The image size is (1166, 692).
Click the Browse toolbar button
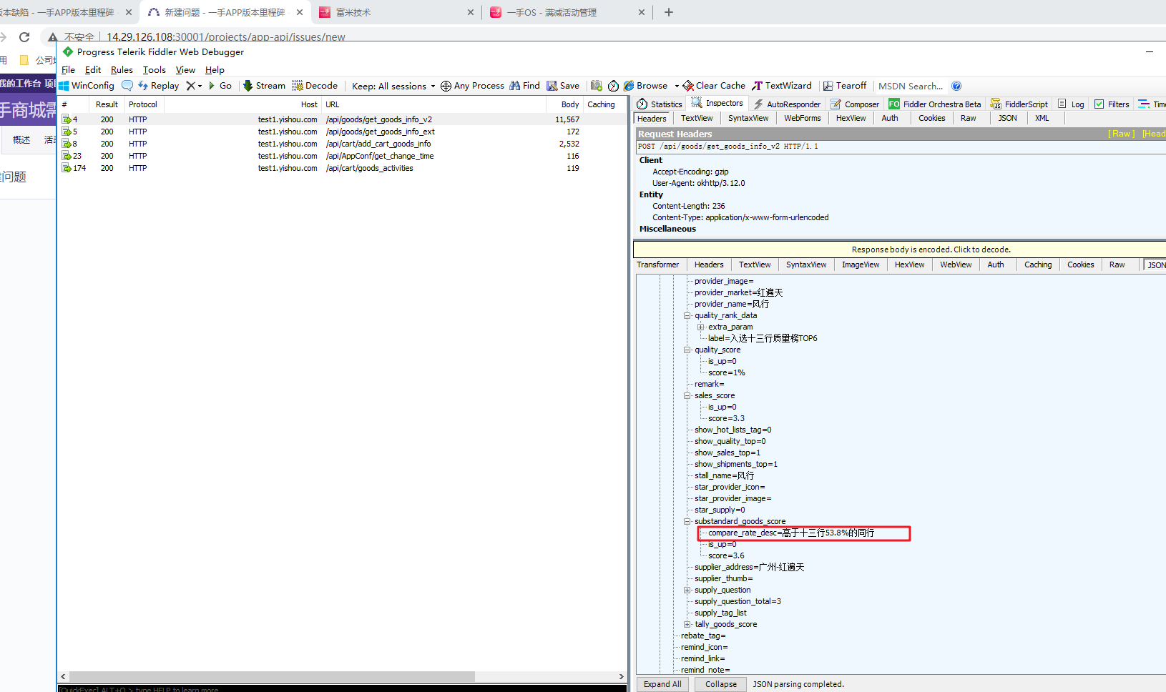coord(646,86)
